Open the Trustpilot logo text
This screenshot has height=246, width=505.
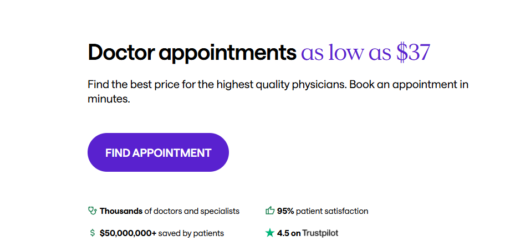click(320, 233)
